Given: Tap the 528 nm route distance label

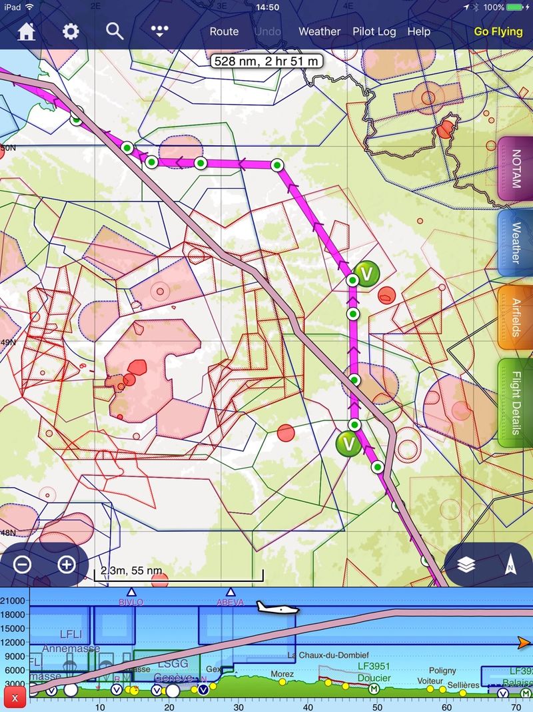Looking at the screenshot, I should click(266, 62).
